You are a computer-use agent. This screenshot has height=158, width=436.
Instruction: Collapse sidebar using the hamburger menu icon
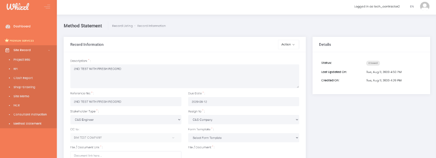click(47, 7)
